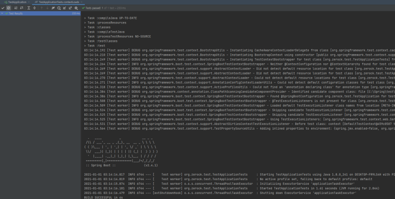Click the 03:14:14.531 AbstractDirtiesContext log line
The height and width of the screenshot is (199, 395).
coord(239,124)
